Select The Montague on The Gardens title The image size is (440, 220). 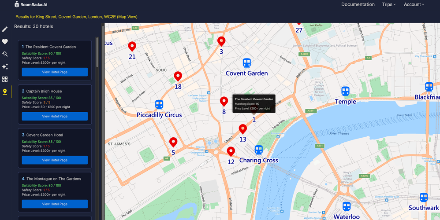tap(54, 179)
